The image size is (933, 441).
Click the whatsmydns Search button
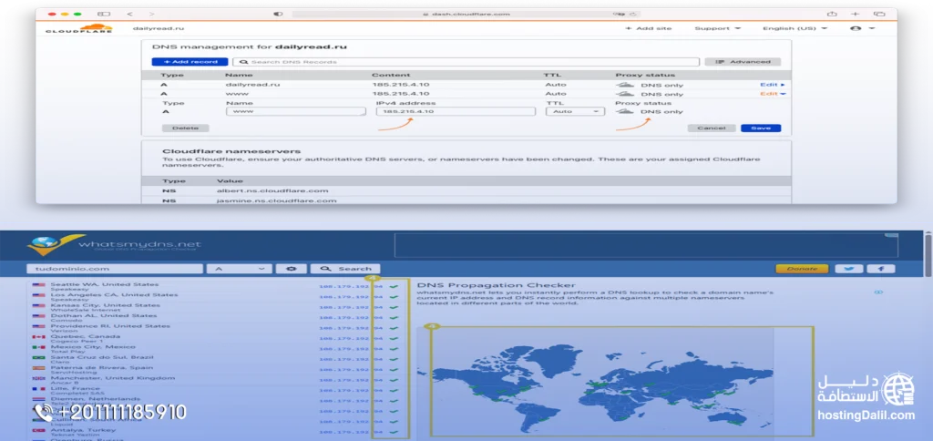[345, 269]
